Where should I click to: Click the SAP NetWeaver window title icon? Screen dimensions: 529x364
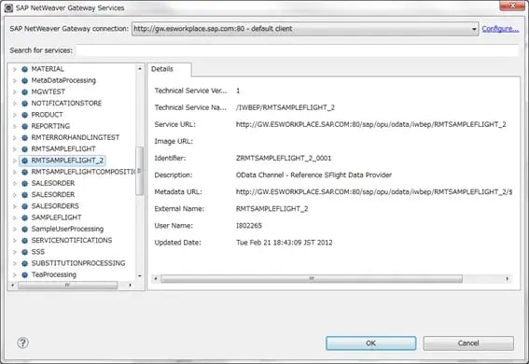click(8, 7)
